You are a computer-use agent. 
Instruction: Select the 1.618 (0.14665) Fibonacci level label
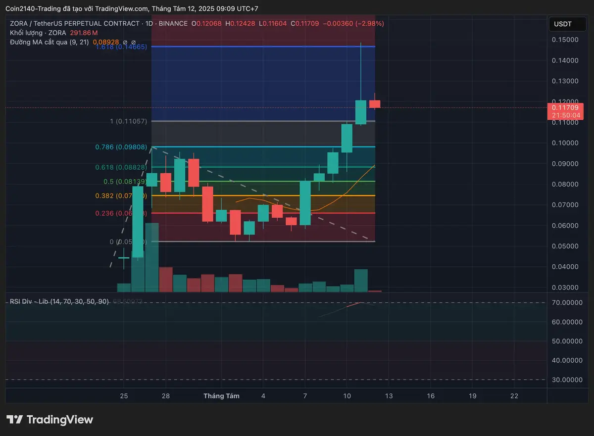click(x=121, y=47)
